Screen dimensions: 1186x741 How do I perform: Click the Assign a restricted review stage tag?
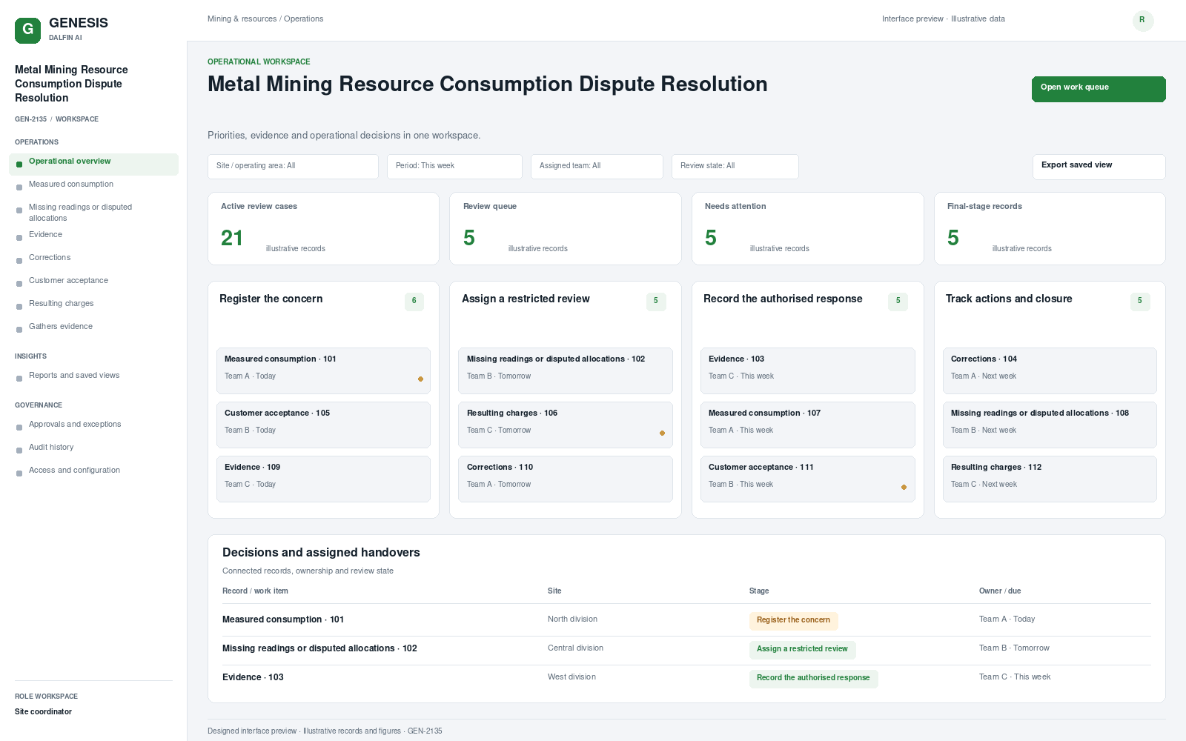click(x=802, y=650)
